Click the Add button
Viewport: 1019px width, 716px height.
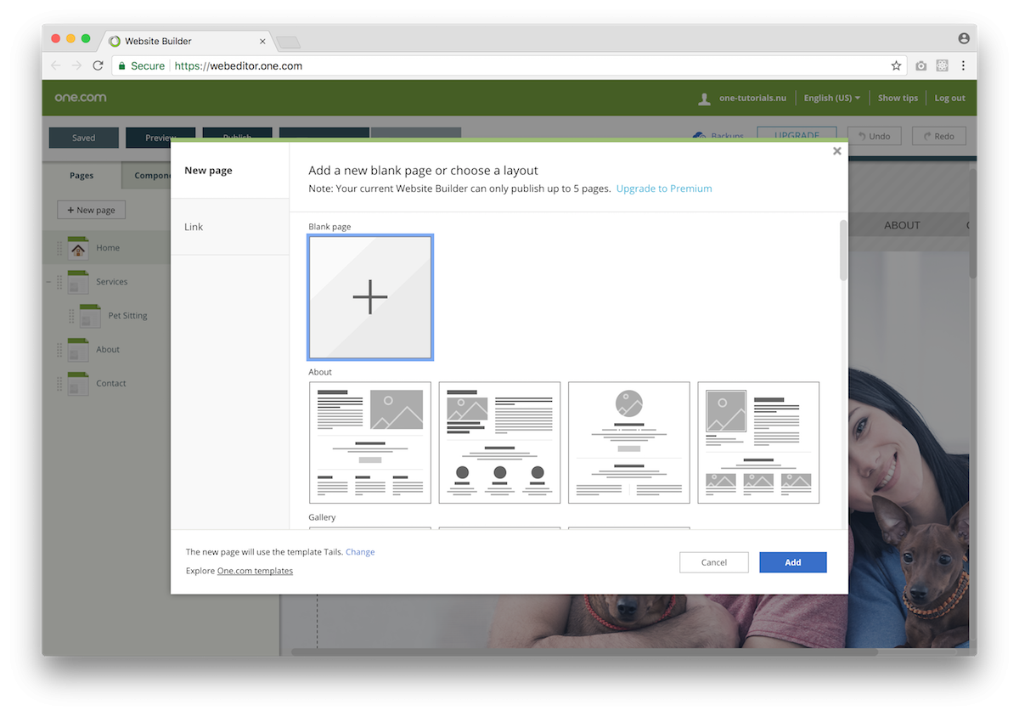tap(793, 562)
